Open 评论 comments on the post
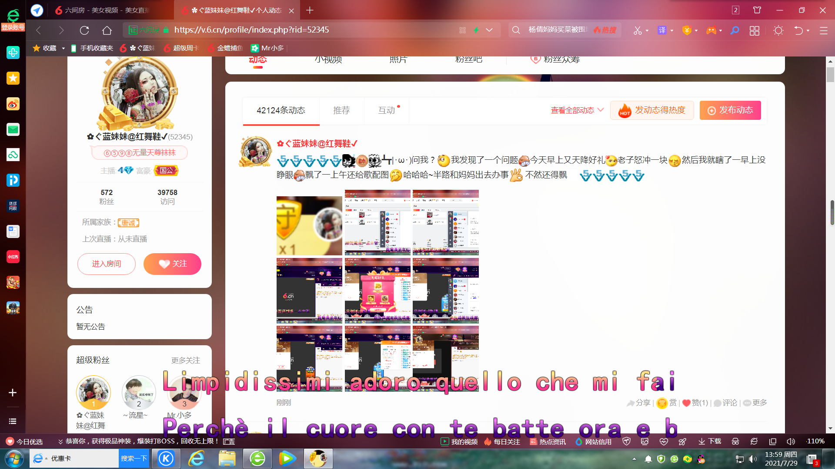 [x=725, y=403]
